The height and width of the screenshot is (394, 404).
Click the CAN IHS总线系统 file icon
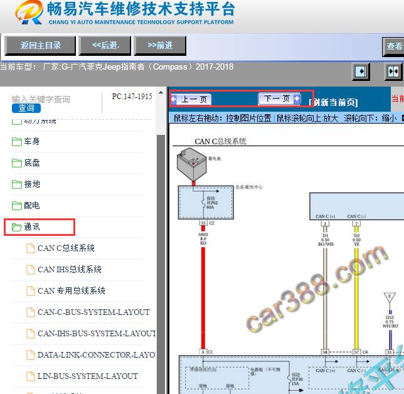click(31, 270)
